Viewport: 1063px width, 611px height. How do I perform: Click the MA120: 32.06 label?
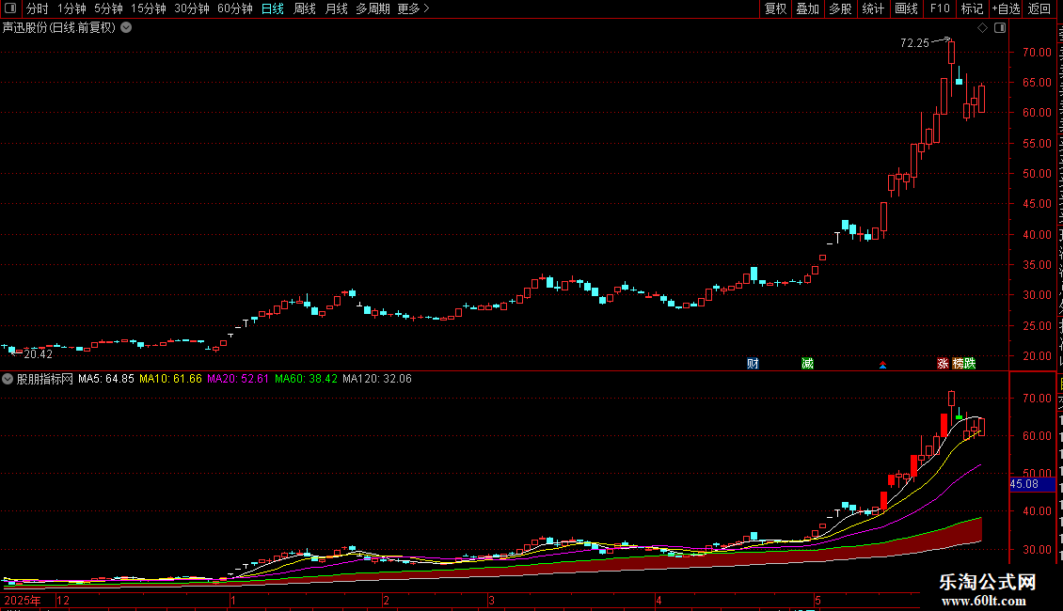pyautogui.click(x=377, y=379)
